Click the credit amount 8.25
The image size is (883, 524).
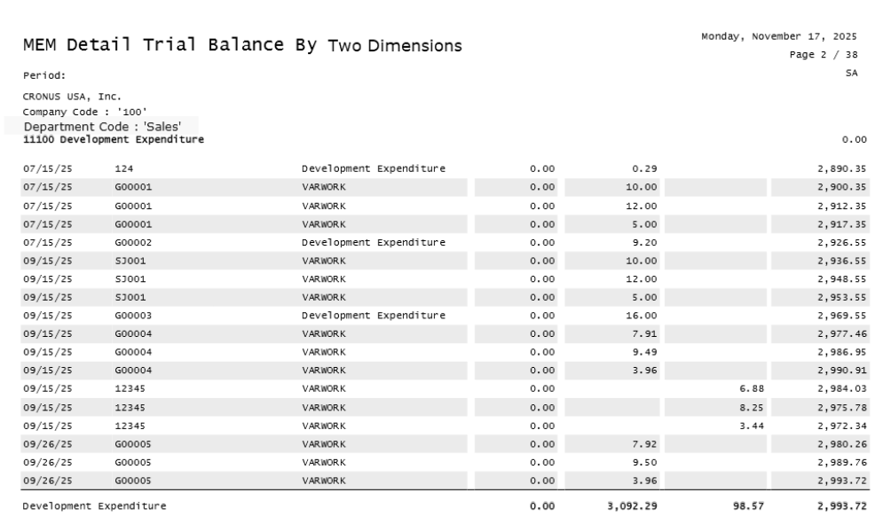point(752,408)
